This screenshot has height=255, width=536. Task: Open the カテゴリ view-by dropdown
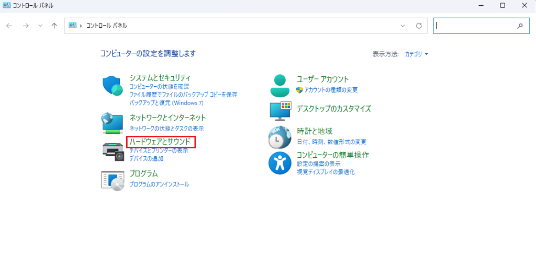[x=416, y=54]
